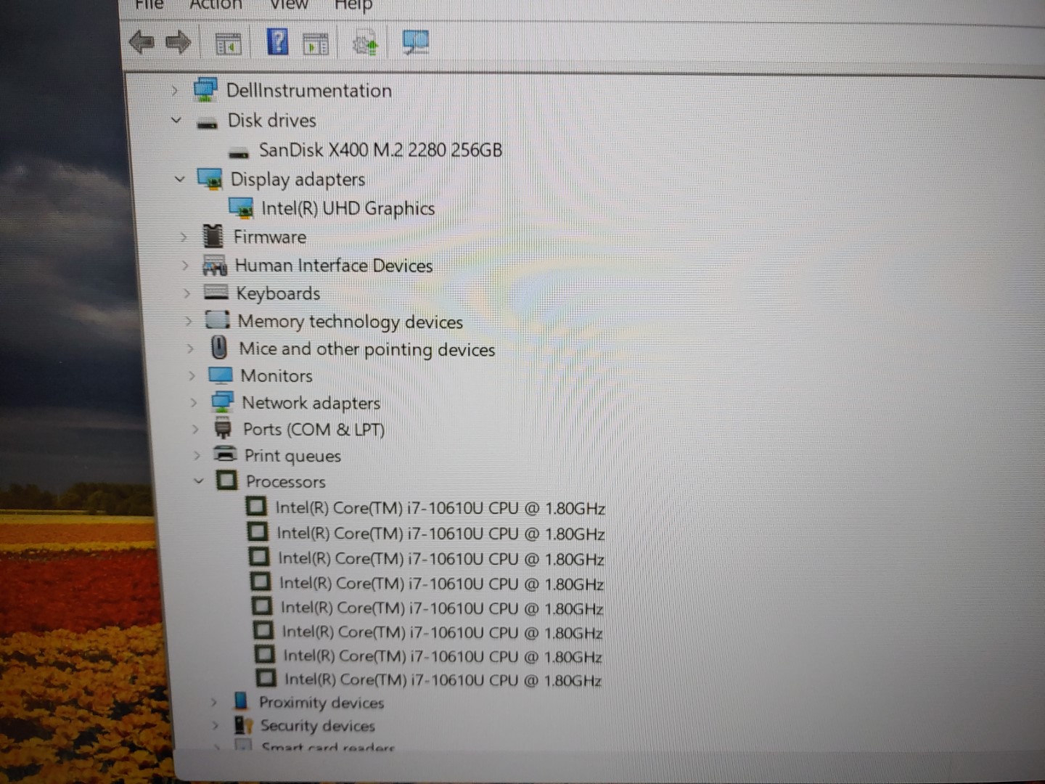
Task: Click the Disk drives category icon
Action: pos(208,123)
